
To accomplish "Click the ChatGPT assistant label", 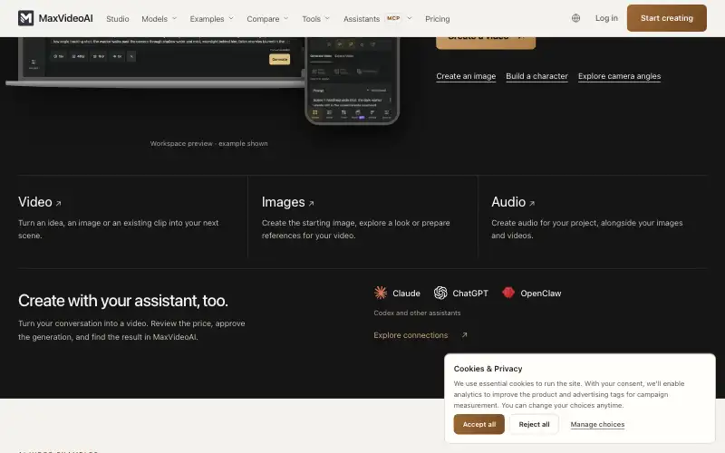I will [x=470, y=293].
